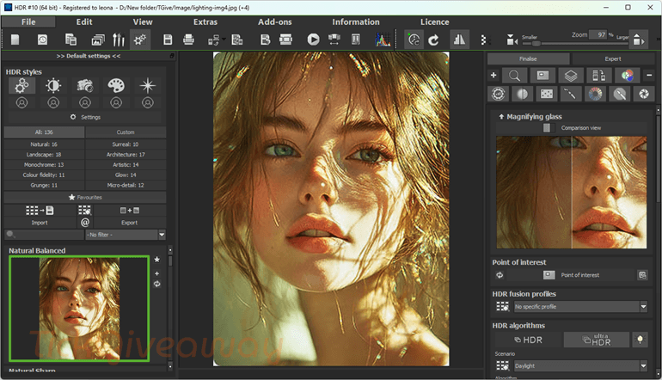Open the File menu

click(x=28, y=22)
